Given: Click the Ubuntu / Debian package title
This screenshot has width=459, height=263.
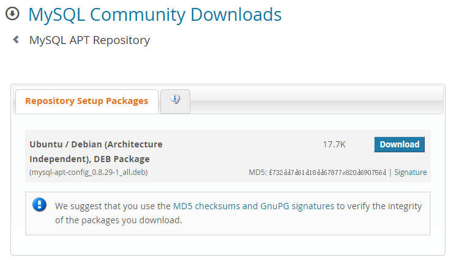Looking at the screenshot, I should [x=96, y=152].
